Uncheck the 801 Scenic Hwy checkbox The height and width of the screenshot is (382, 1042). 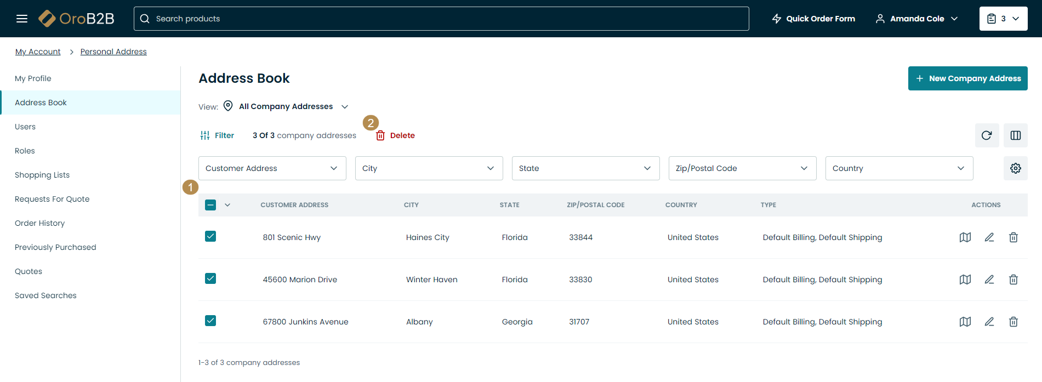210,236
